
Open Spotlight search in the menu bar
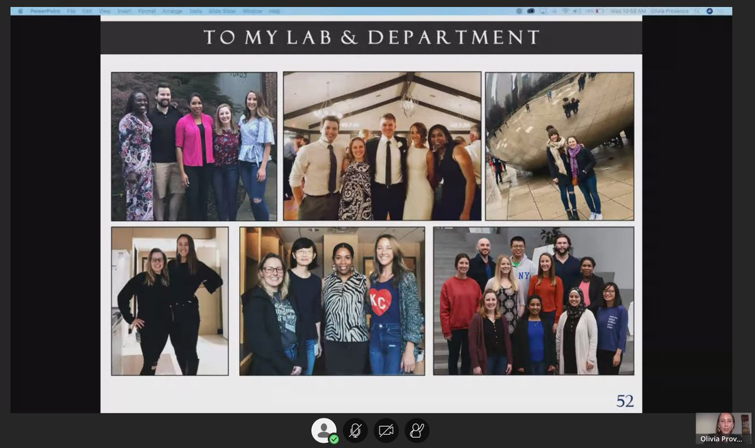click(x=698, y=11)
